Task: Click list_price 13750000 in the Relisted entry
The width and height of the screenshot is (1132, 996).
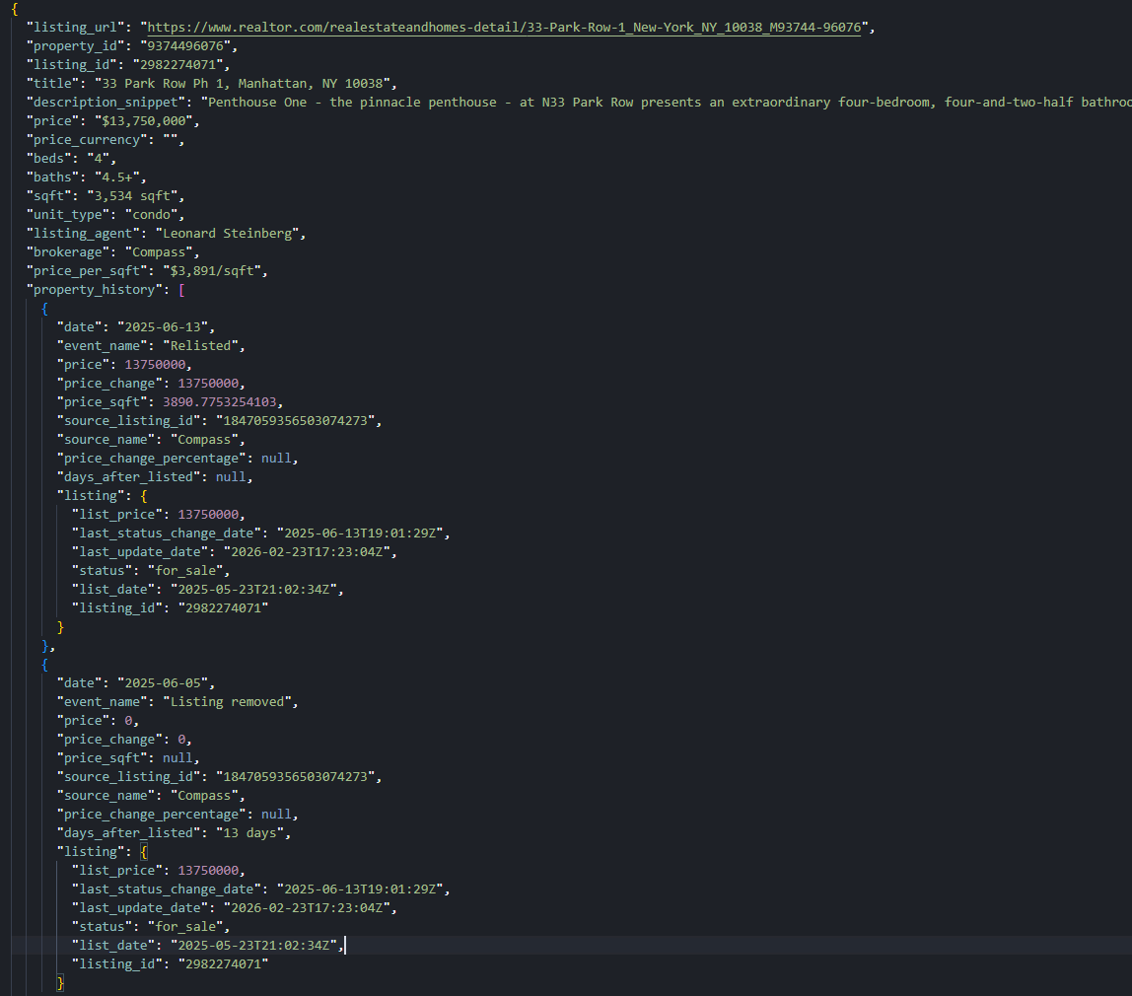Action: pos(158,515)
